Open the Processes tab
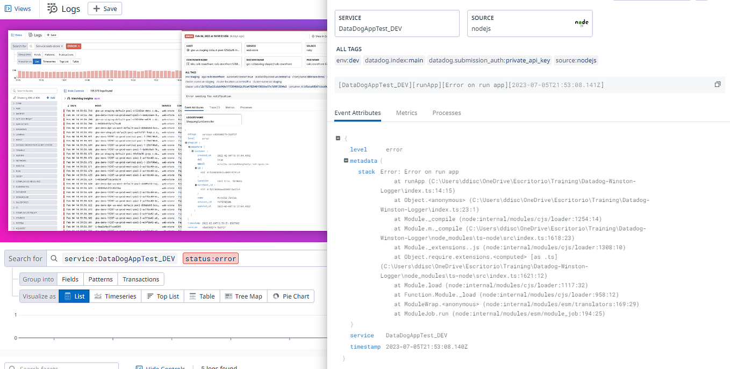 coord(447,113)
